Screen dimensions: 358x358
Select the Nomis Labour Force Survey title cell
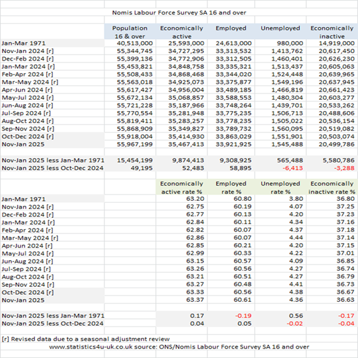click(179, 13)
